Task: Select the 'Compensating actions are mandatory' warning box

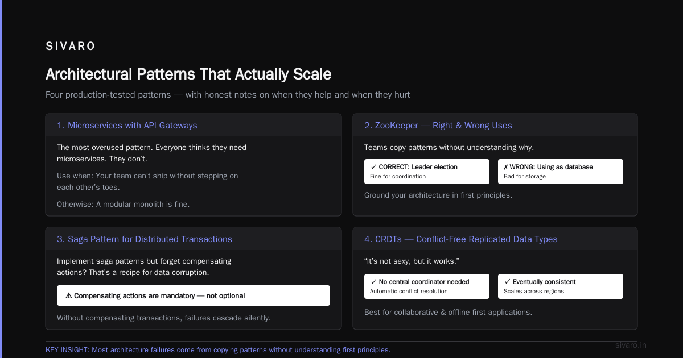Action: tap(194, 295)
